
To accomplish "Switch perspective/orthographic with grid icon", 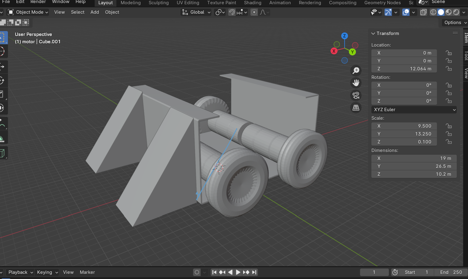I will 356,108.
